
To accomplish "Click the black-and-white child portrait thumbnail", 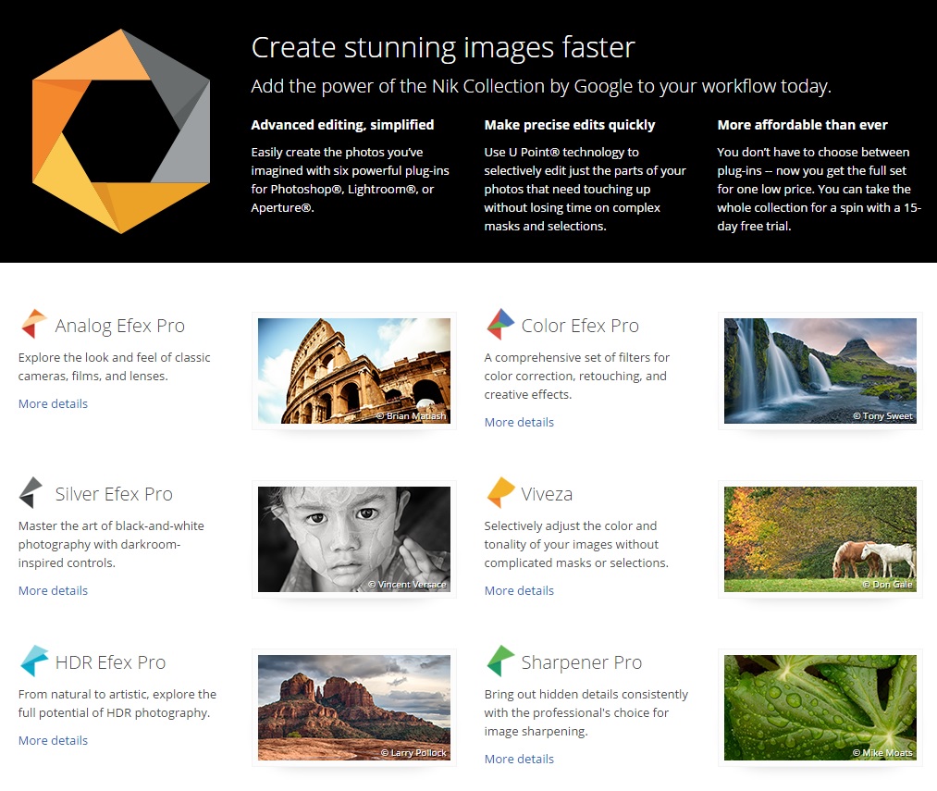I will click(x=353, y=539).
